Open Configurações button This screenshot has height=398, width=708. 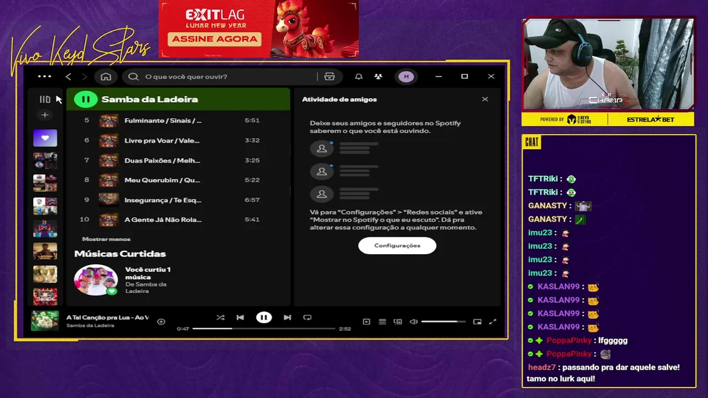click(x=397, y=245)
